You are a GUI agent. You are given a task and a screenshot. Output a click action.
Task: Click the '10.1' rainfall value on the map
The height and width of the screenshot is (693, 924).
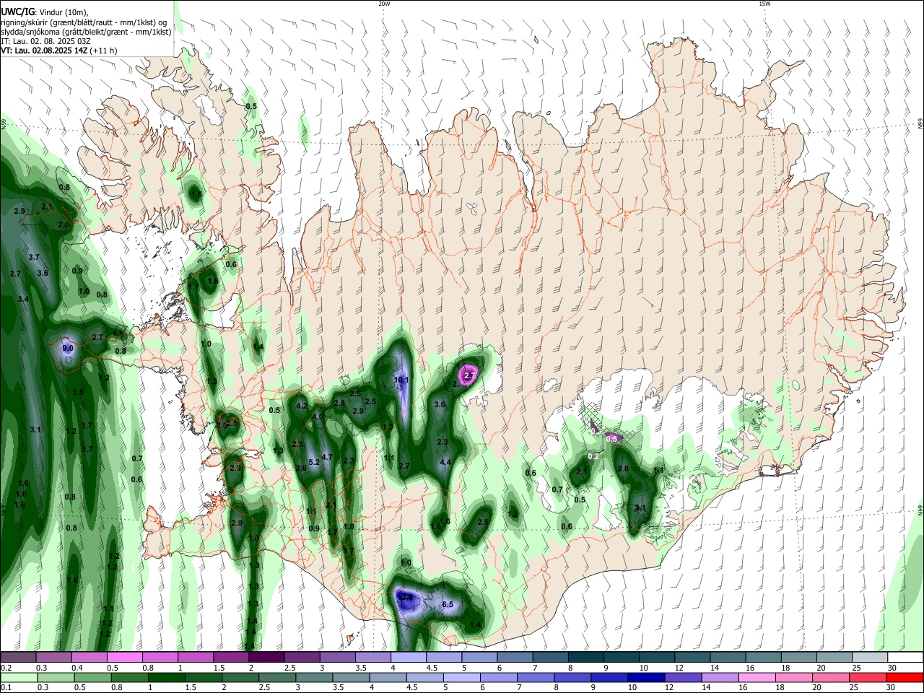click(x=401, y=380)
